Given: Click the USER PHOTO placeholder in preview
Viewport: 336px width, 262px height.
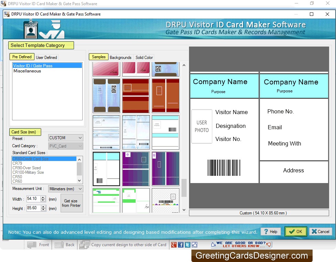Looking at the screenshot, I should [x=202, y=127].
